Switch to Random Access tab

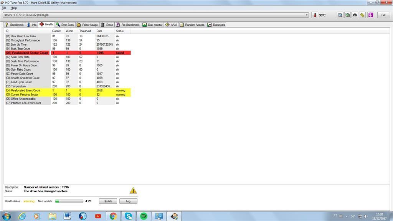[192, 25]
